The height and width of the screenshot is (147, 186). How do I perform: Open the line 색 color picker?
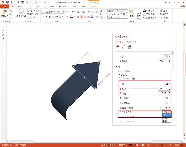coord(167,84)
